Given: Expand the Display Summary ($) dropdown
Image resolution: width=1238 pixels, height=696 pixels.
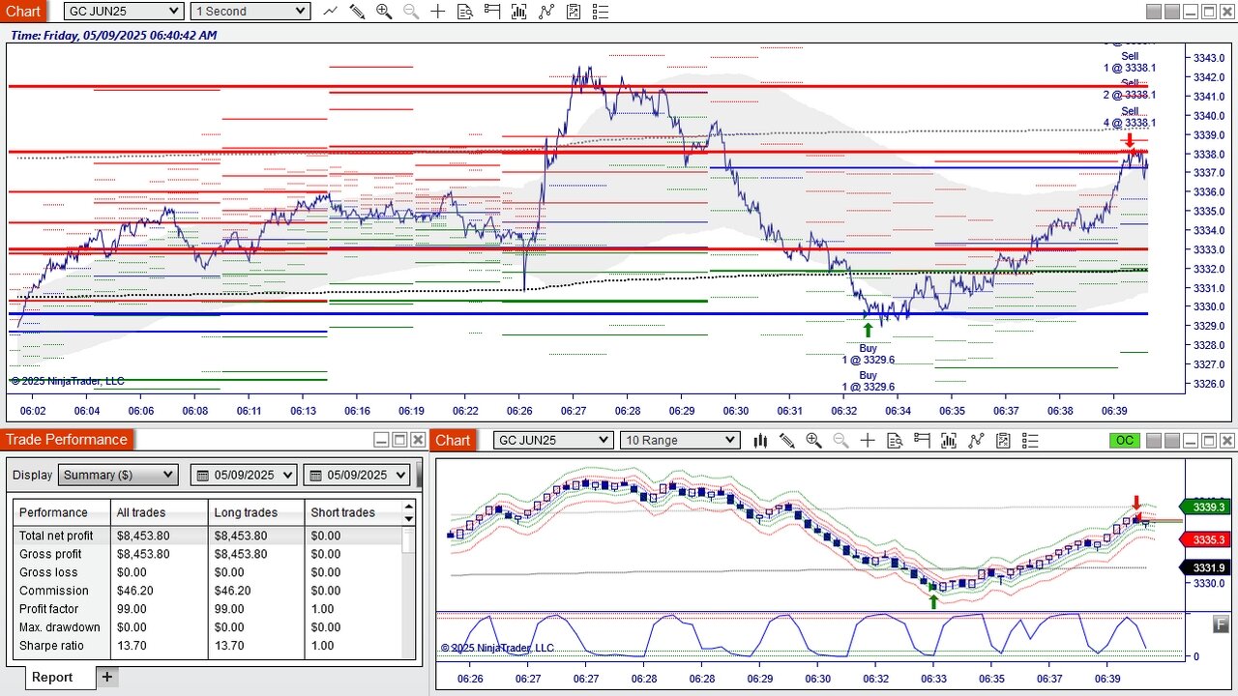Looking at the screenshot, I should [x=118, y=475].
